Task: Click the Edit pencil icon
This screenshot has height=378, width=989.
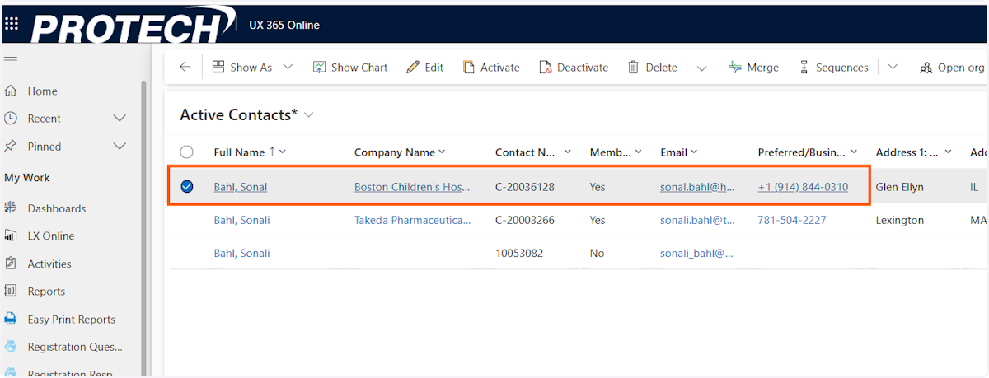Action: pos(413,68)
